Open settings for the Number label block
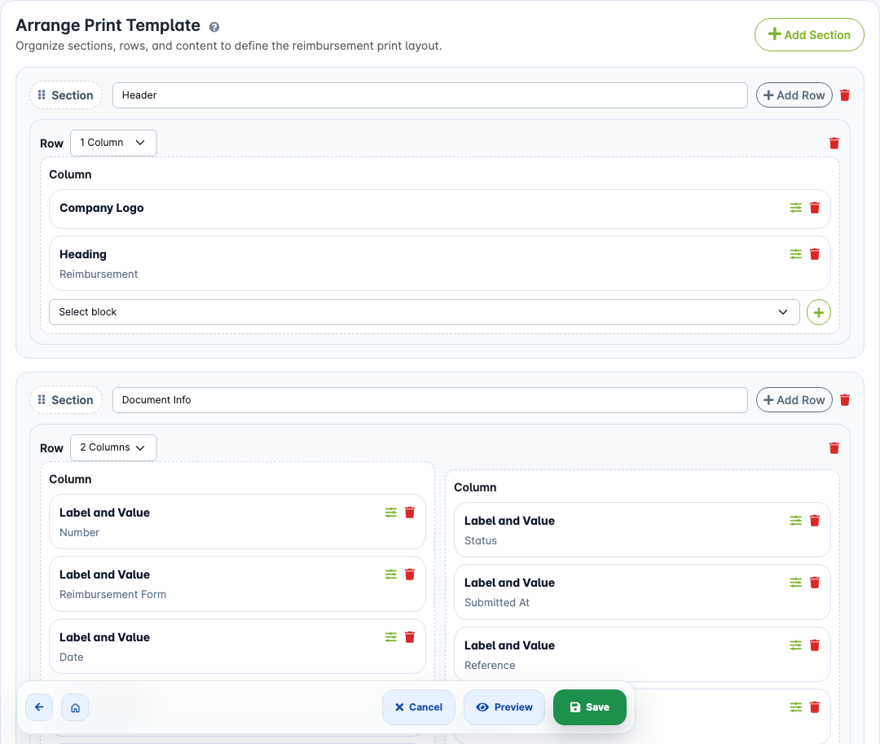This screenshot has width=880, height=744. click(390, 513)
